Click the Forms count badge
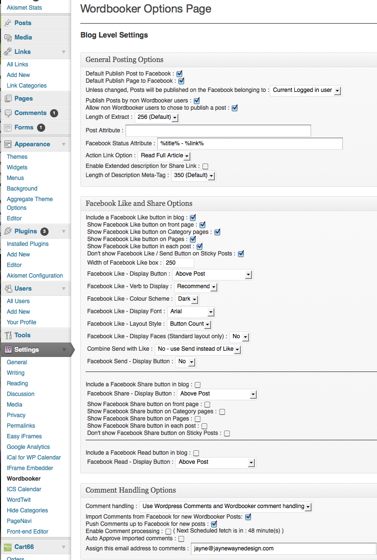This screenshot has width=377, height=560. click(x=41, y=127)
